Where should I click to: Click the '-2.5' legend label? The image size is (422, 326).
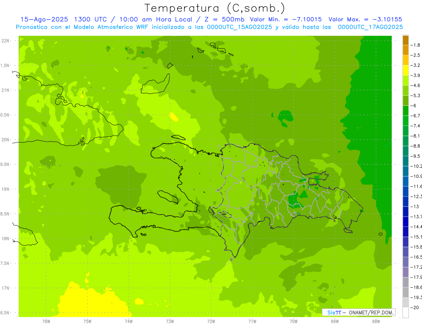(x=415, y=55)
